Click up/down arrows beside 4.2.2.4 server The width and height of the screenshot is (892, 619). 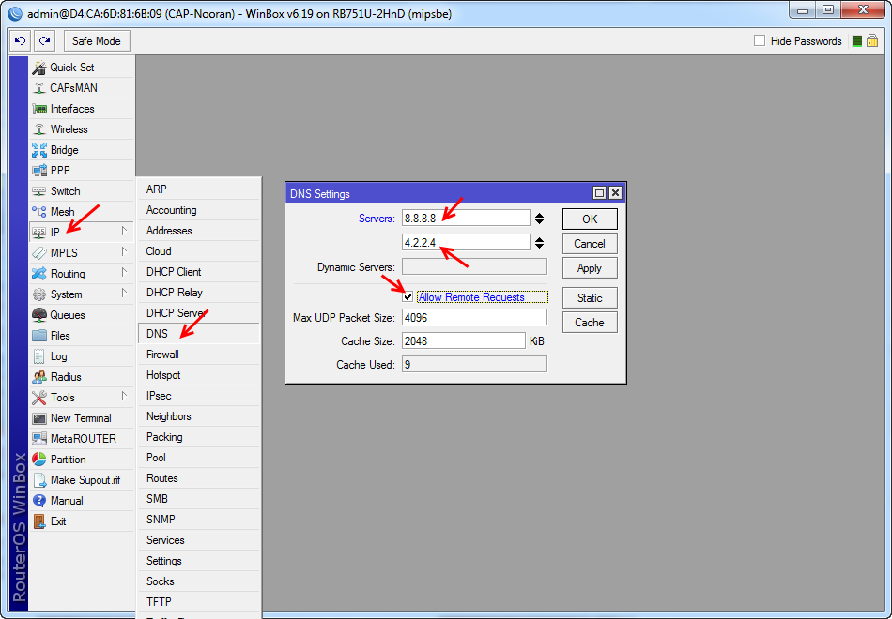point(539,243)
